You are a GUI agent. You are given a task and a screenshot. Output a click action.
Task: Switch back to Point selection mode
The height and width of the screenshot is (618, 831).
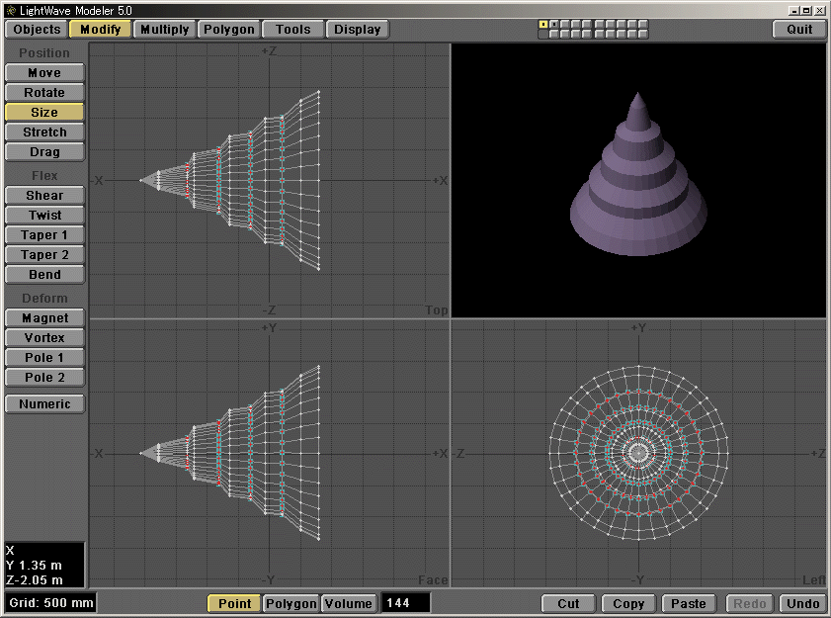233,603
